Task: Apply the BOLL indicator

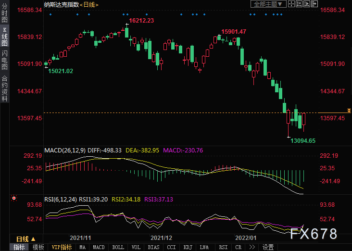Action: pyautogui.click(x=118, y=247)
